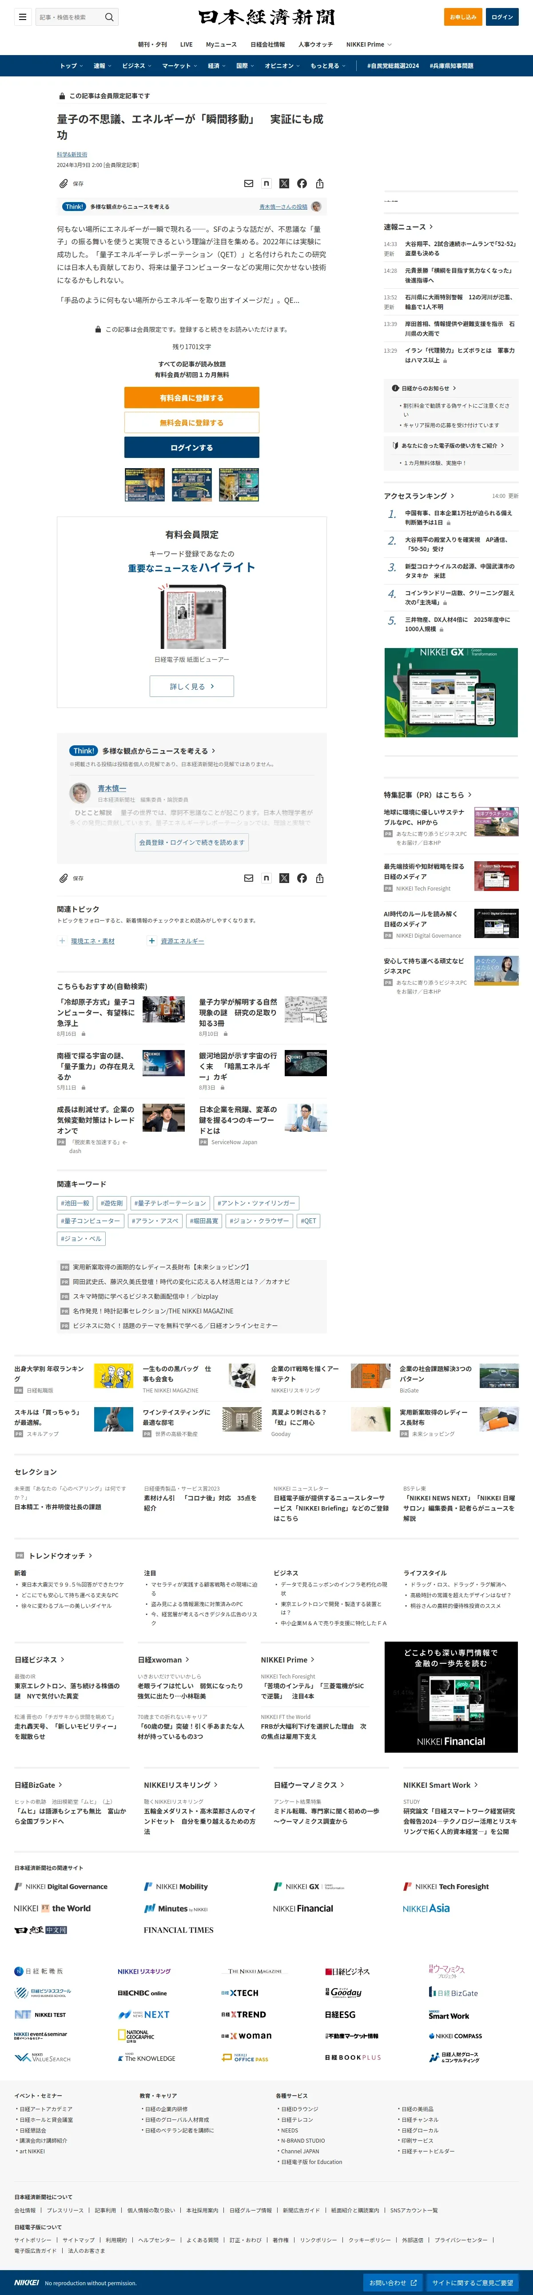Select the #量子テレポーテーション keyword tag
The image size is (533, 2295).
169,1203
